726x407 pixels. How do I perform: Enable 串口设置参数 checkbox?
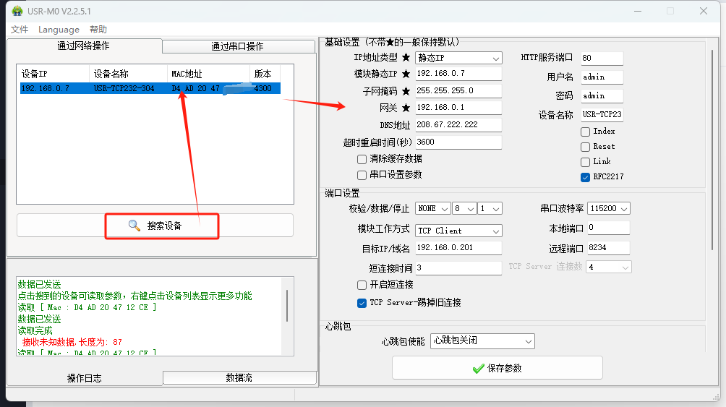[x=362, y=175]
